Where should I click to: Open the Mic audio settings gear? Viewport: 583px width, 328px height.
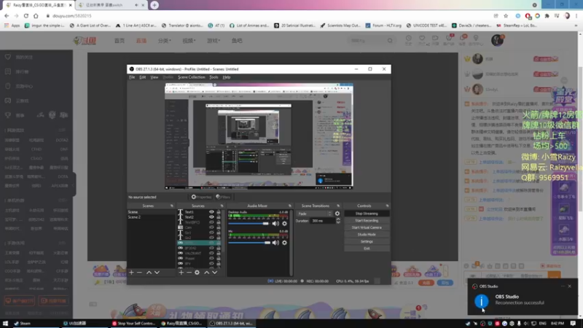pos(284,243)
